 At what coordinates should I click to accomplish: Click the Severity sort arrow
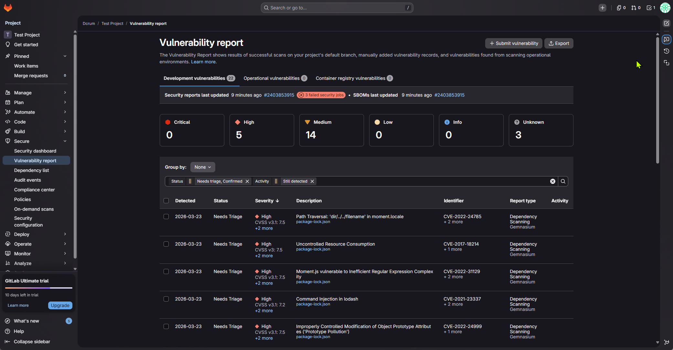click(x=277, y=201)
